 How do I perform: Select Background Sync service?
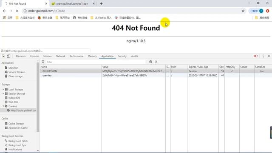pos(17,145)
